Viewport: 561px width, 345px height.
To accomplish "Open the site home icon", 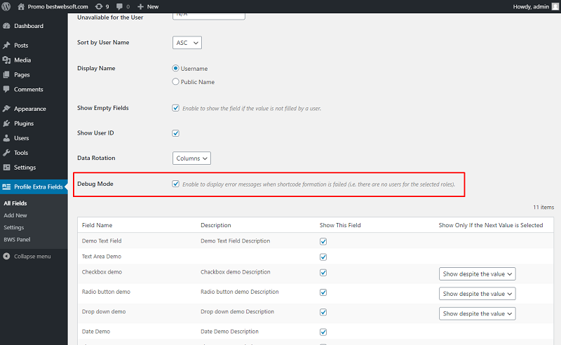I will pyautogui.click(x=21, y=6).
